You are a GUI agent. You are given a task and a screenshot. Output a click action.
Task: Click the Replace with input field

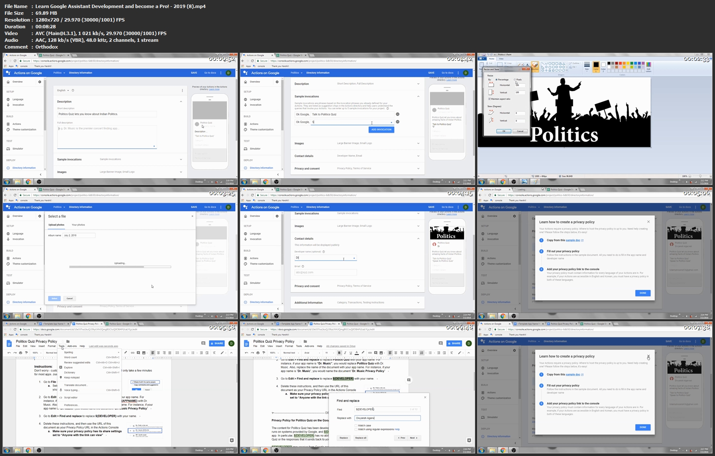coord(387,418)
